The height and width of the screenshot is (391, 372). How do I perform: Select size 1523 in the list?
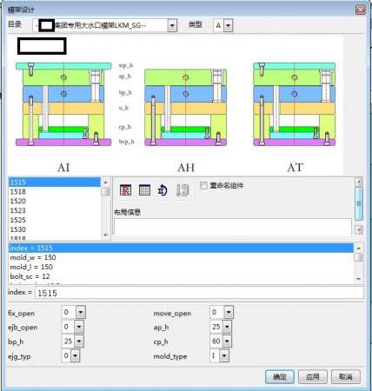click(x=55, y=210)
